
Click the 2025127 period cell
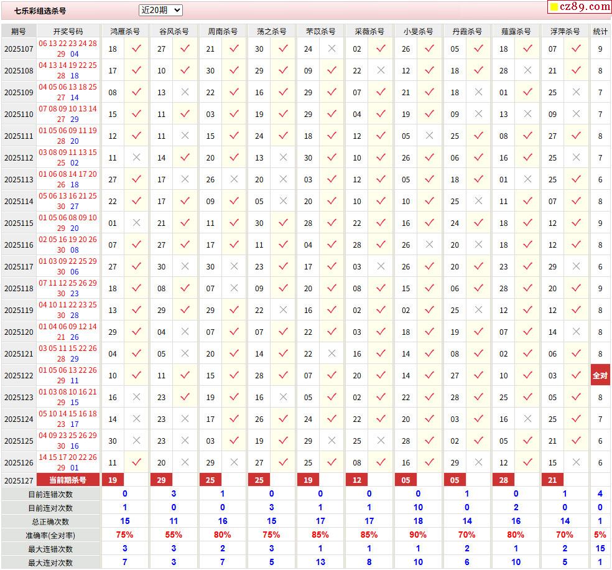(19, 480)
